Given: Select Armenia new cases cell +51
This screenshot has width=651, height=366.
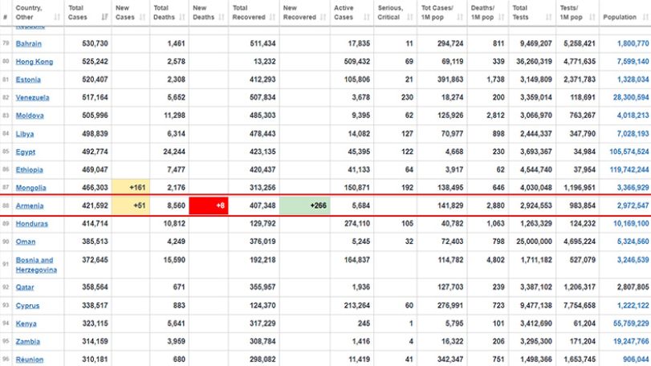Looking at the screenshot, I should coord(130,205).
